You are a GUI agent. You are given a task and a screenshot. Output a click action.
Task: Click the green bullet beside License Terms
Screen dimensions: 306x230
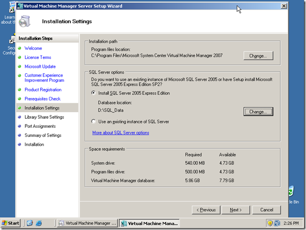pyautogui.click(x=19, y=57)
